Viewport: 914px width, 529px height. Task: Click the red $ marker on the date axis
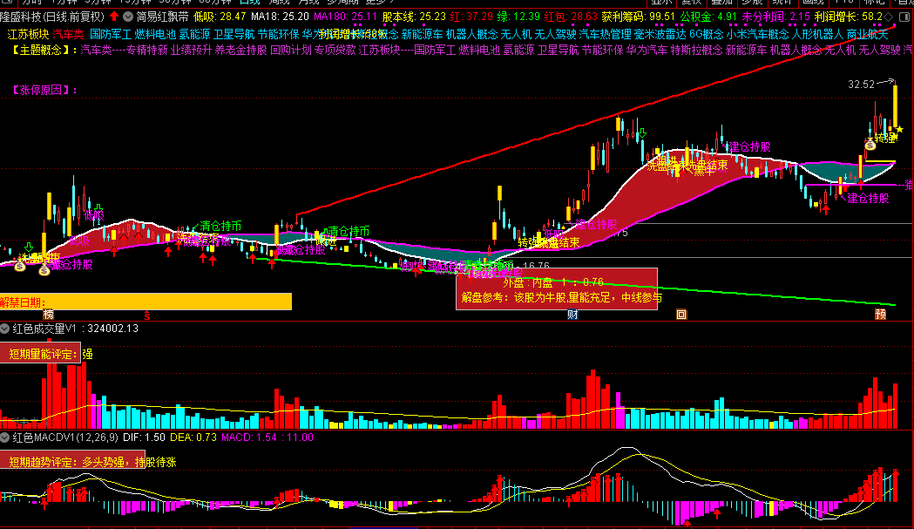(x=147, y=315)
